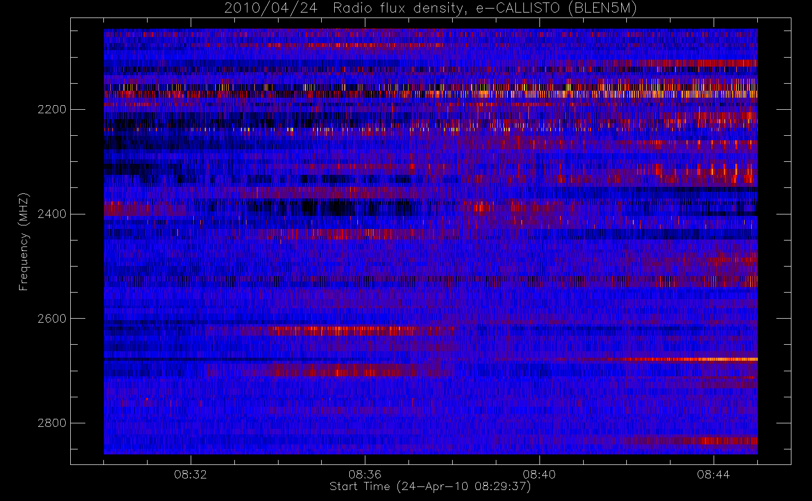The width and height of the screenshot is (812, 501).
Task: Click the 08:40 time tick label
Action: click(539, 474)
